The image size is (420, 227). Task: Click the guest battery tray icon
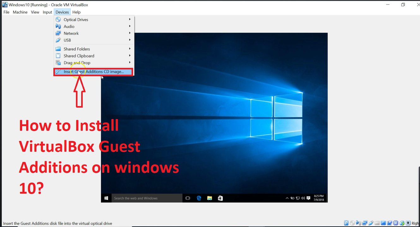292,198
